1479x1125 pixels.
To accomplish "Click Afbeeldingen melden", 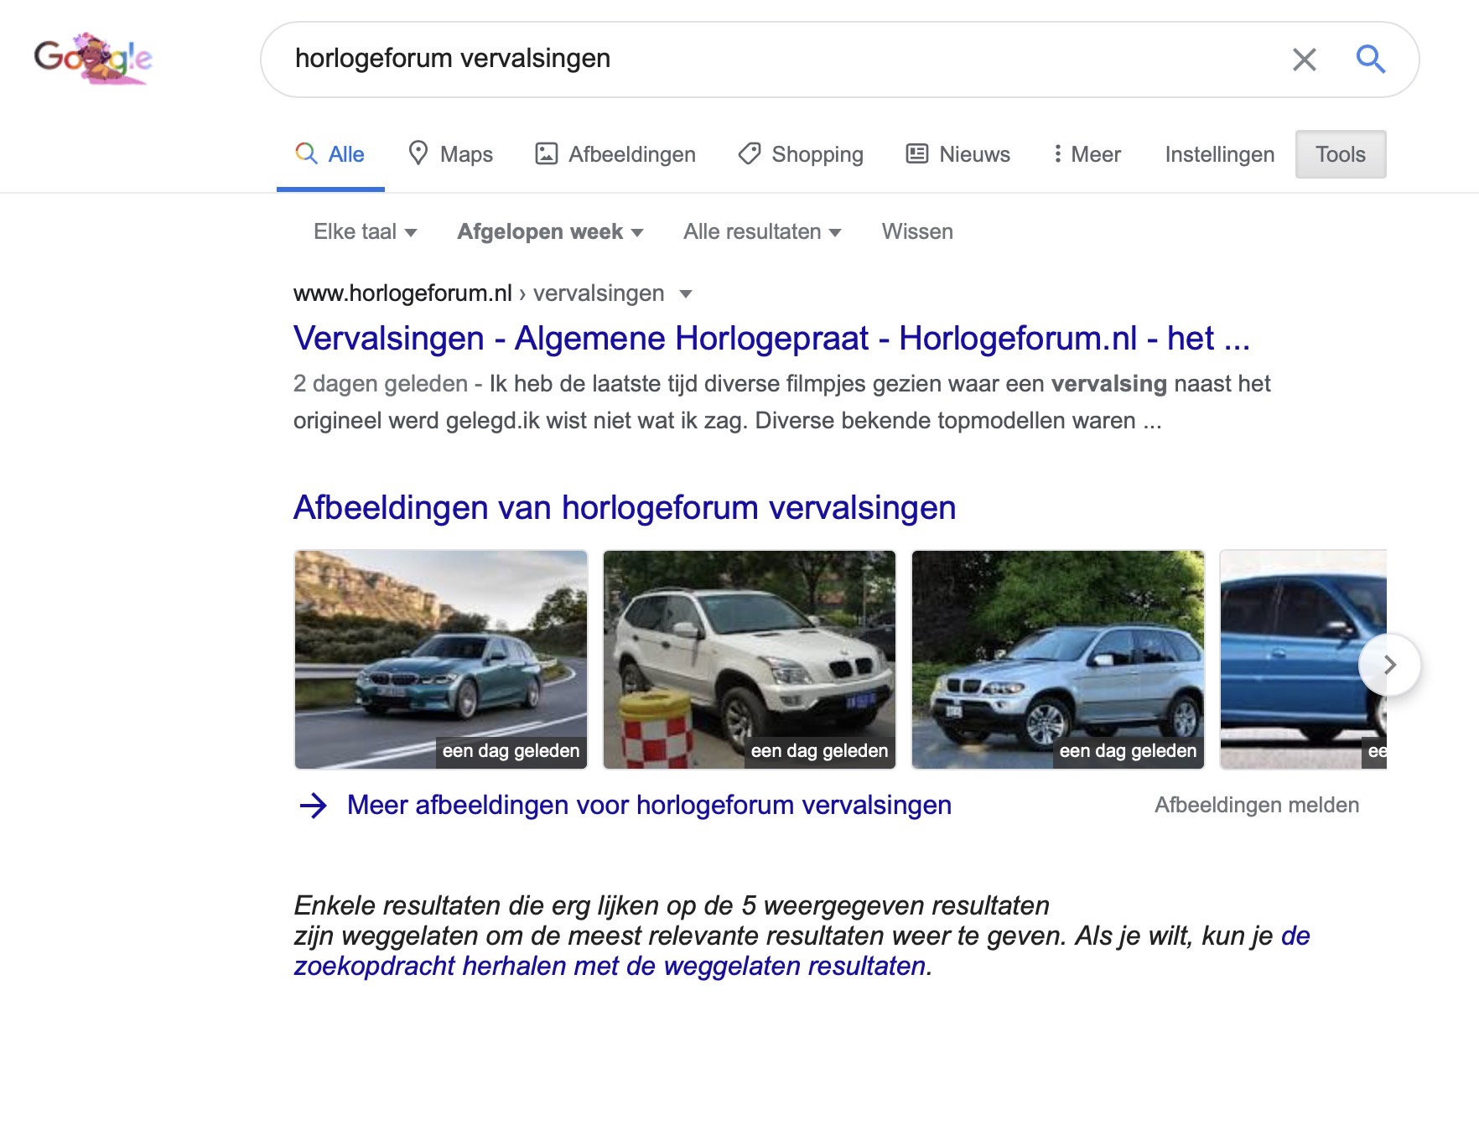I will pos(1257,806).
